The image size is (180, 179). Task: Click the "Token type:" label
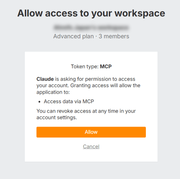click(x=85, y=66)
